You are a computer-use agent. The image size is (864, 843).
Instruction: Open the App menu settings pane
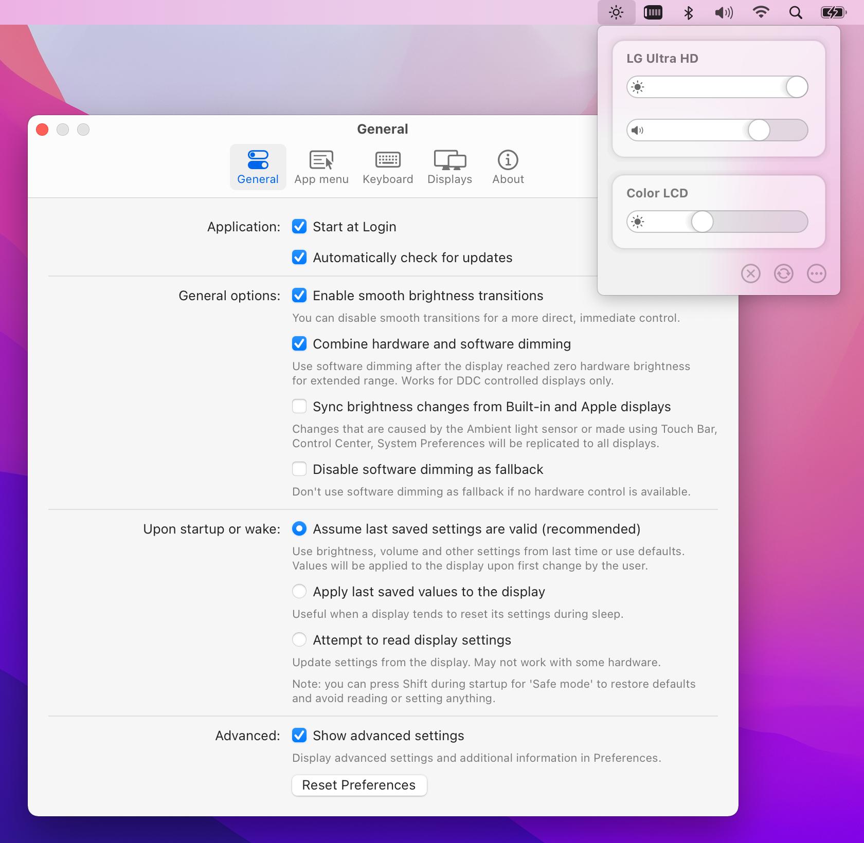click(x=321, y=167)
